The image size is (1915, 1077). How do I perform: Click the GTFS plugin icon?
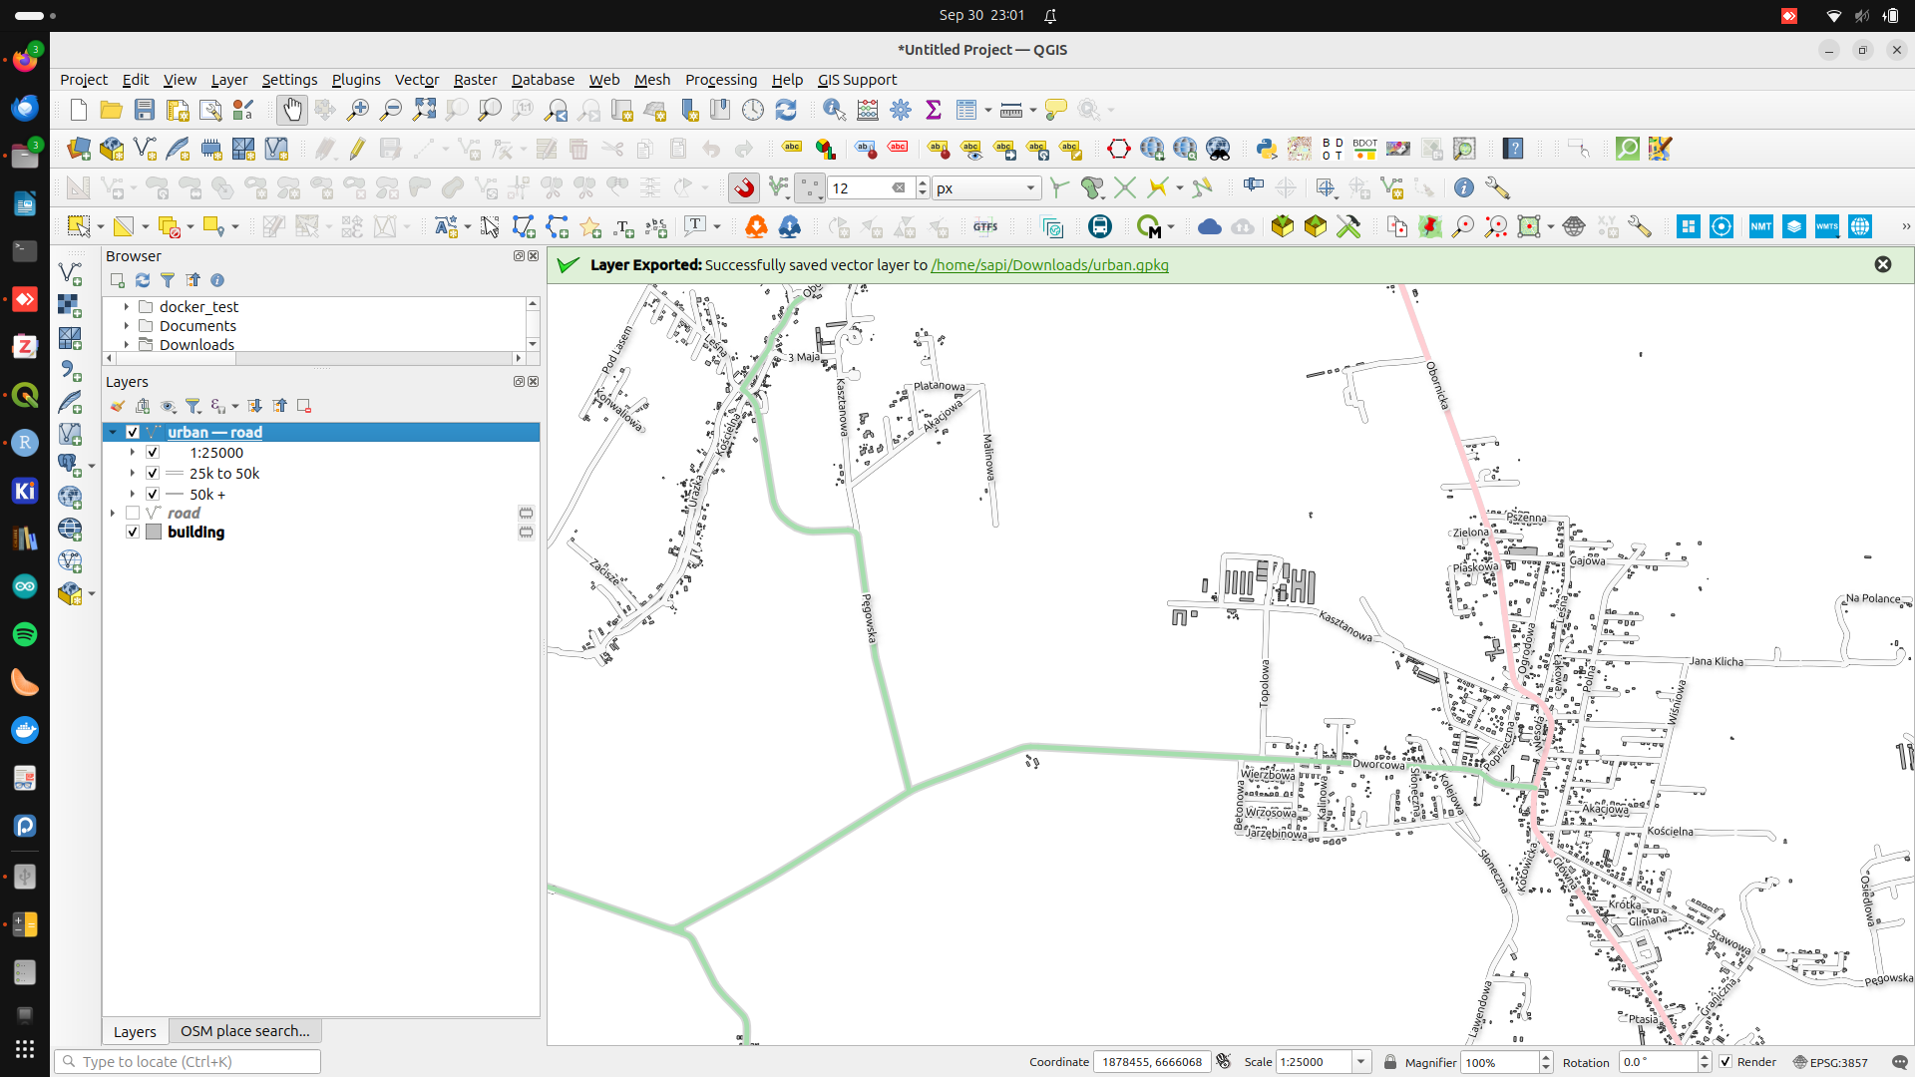point(985,226)
